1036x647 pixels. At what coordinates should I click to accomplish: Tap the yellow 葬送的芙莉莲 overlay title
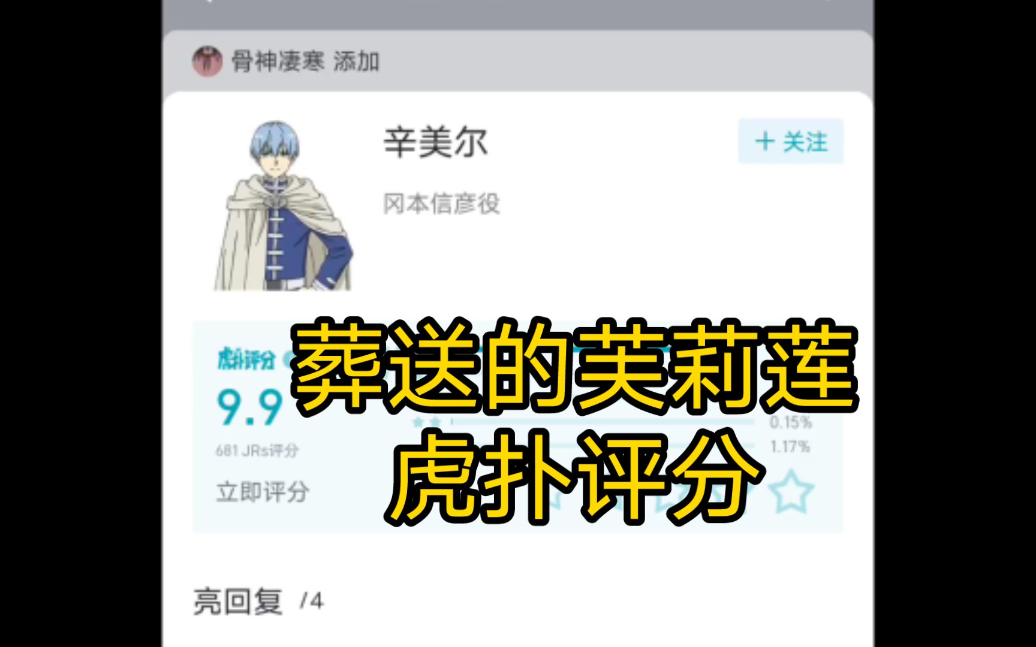click(x=574, y=365)
